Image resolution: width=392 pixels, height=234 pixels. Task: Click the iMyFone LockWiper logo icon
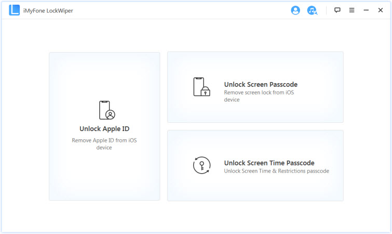[14, 10]
